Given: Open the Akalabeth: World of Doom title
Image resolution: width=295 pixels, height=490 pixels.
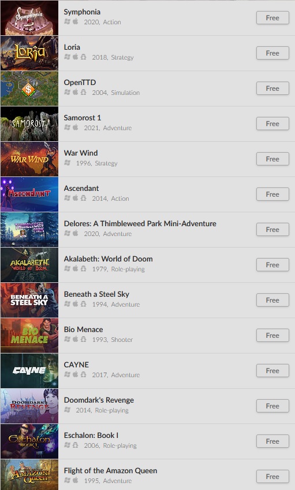Looking at the screenshot, I should pos(108,259).
